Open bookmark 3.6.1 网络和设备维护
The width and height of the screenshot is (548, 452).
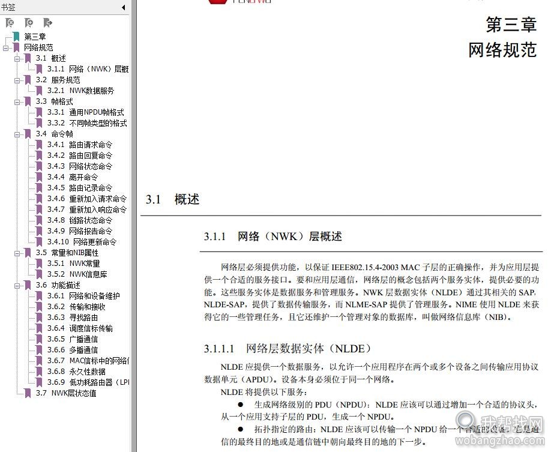point(83,296)
